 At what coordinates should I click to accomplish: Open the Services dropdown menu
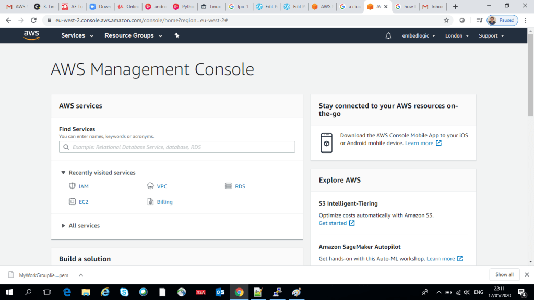pos(77,35)
